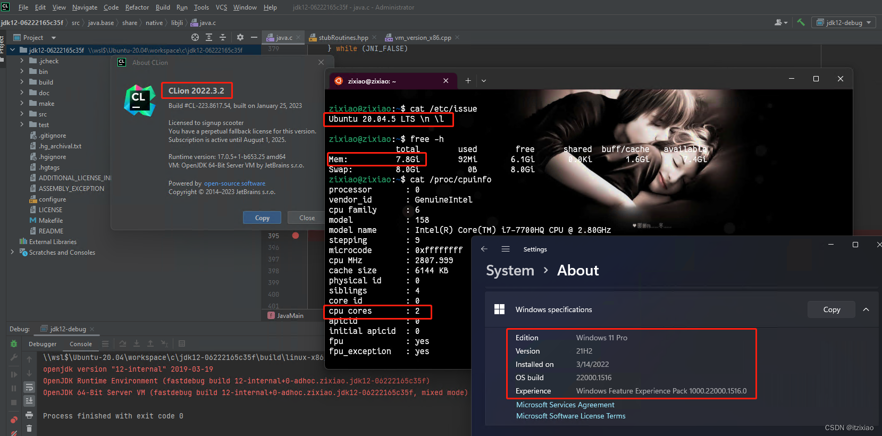This screenshot has width=882, height=436.
Task: Click the wrench icon in Debug panel
Action: click(14, 357)
